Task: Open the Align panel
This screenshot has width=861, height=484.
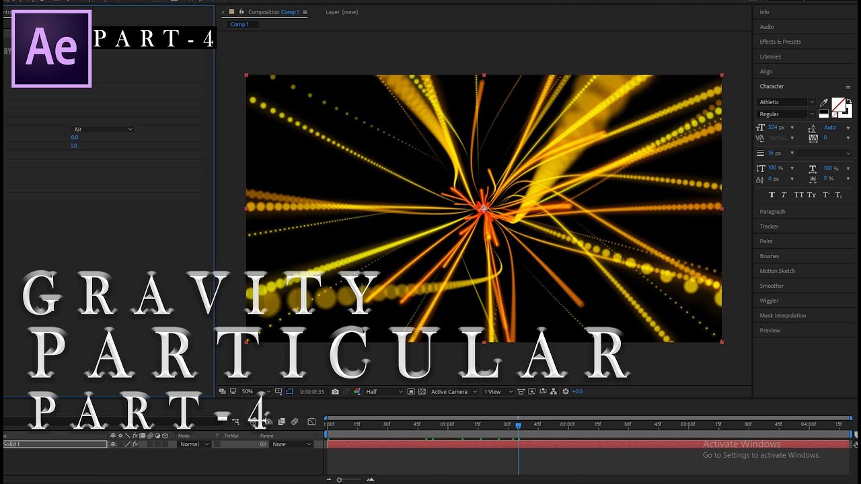Action: tap(766, 71)
